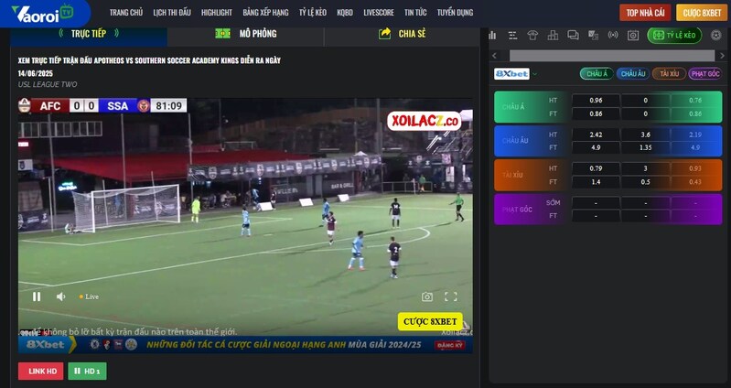The width and height of the screenshot is (731, 388).
Task: Open the Trang Chủ menu
Action: click(126, 13)
